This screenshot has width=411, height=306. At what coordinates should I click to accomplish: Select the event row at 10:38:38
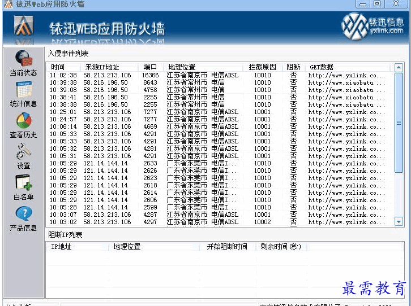(217, 104)
